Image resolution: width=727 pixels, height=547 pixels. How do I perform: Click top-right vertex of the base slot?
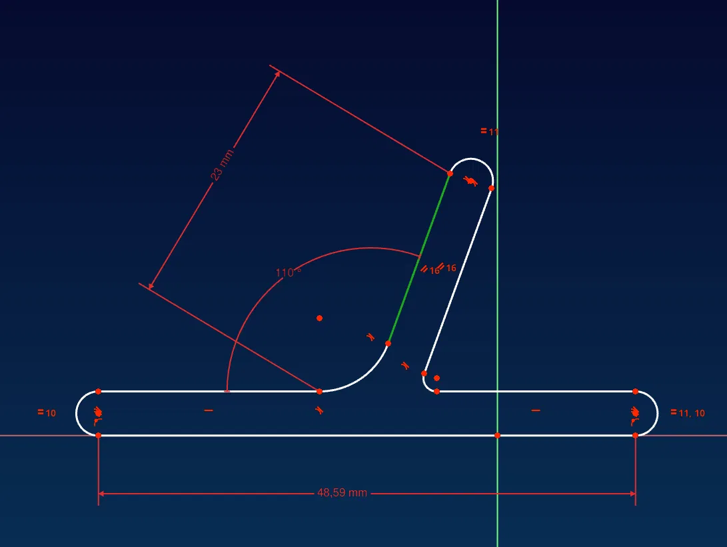[635, 392]
